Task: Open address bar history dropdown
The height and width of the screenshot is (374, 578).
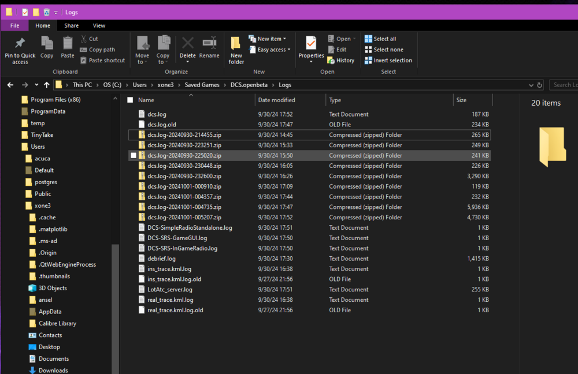Action: (531, 85)
